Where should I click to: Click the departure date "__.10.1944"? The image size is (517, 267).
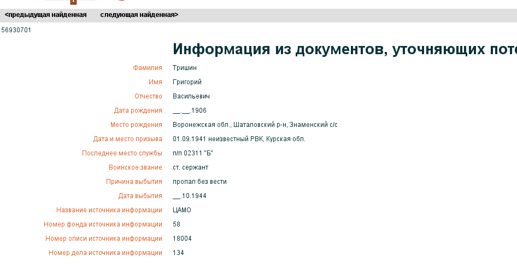(190, 196)
